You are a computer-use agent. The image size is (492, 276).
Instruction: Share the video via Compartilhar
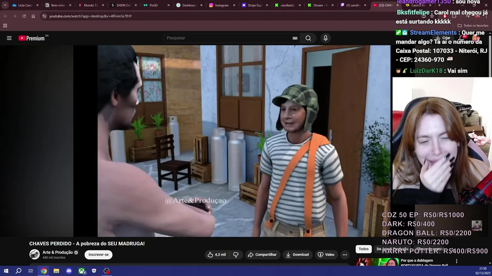click(x=262, y=255)
